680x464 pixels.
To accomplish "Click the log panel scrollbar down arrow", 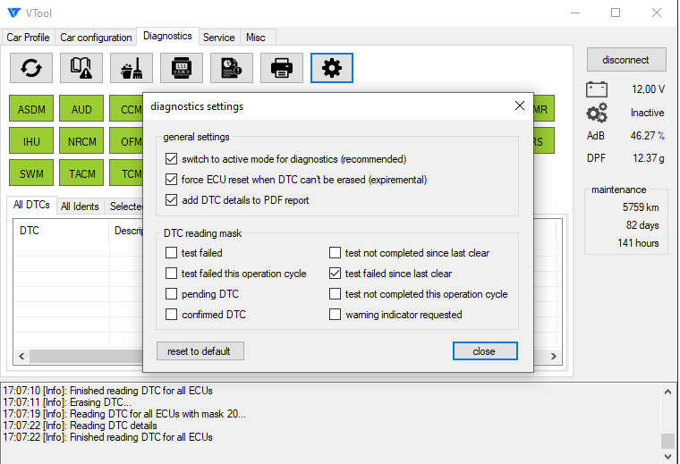I will tap(667, 457).
